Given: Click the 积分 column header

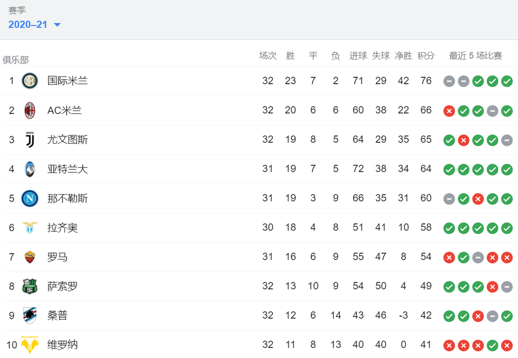Looking at the screenshot, I should tap(426, 56).
